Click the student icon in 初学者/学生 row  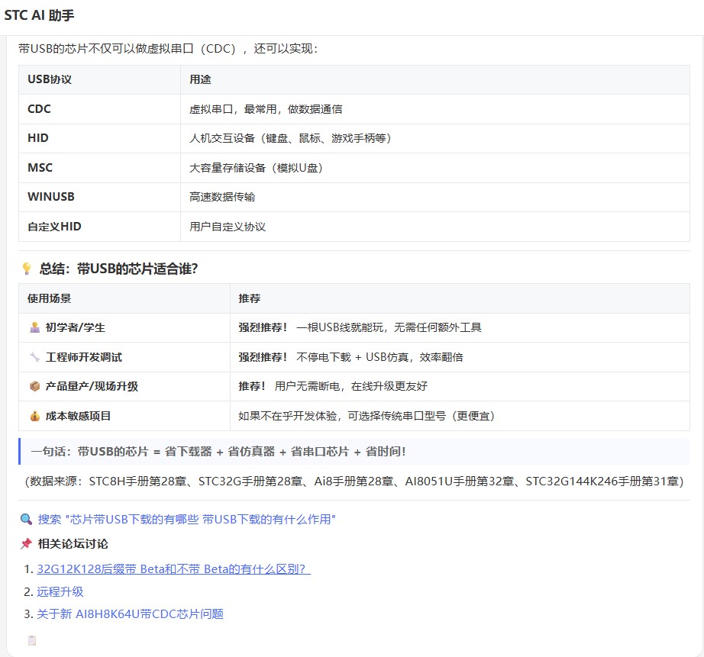coord(34,327)
